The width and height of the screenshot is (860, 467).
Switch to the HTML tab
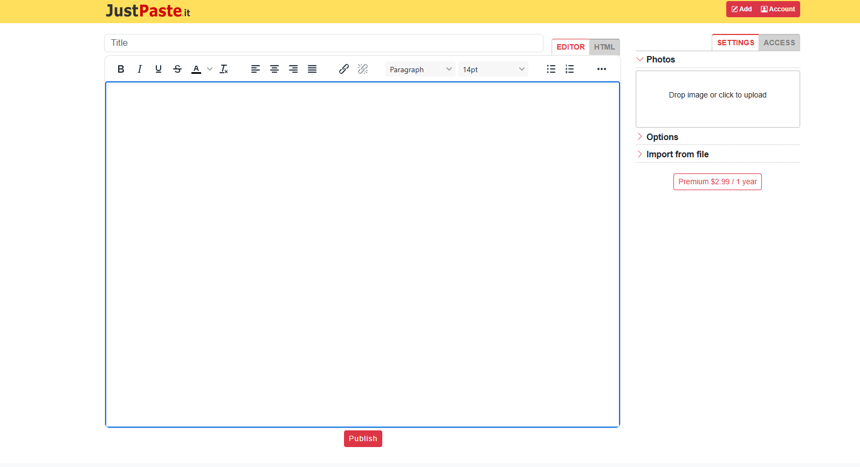(x=604, y=47)
